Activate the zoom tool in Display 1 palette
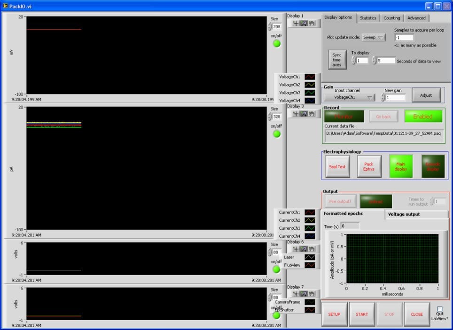 click(304, 23)
